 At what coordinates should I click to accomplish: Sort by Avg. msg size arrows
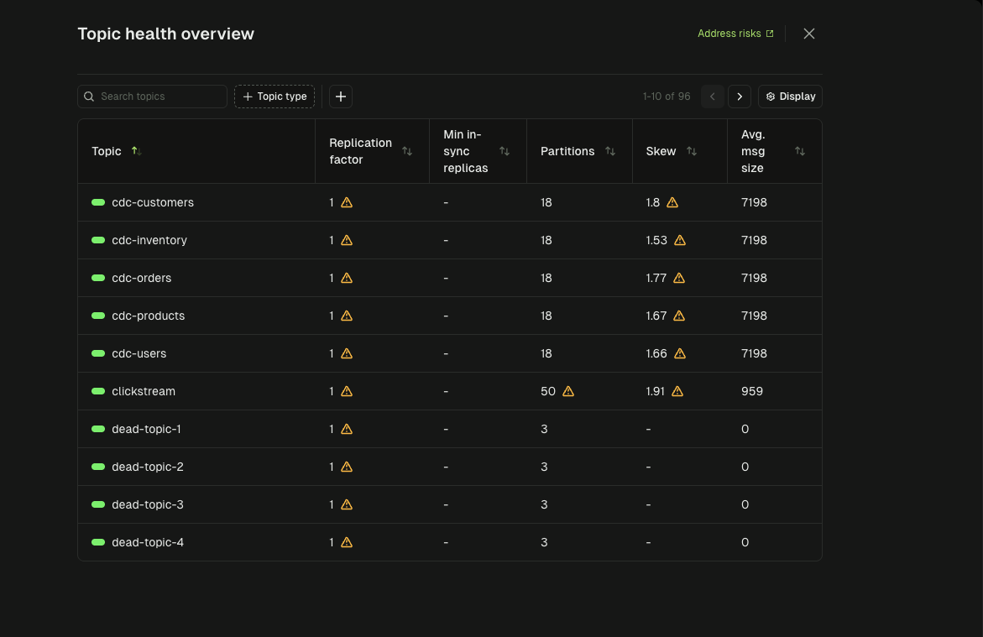[x=800, y=151]
